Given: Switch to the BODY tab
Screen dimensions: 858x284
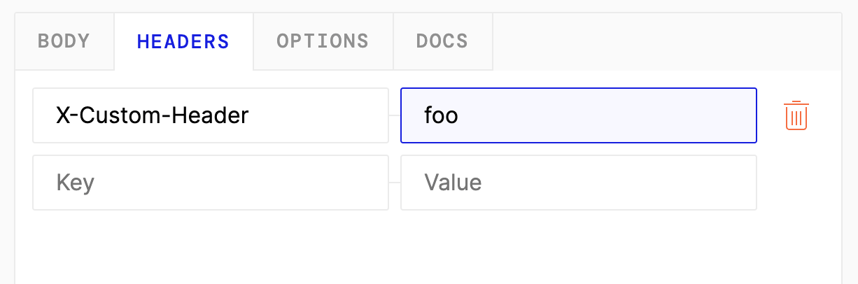Looking at the screenshot, I should pyautogui.click(x=64, y=41).
